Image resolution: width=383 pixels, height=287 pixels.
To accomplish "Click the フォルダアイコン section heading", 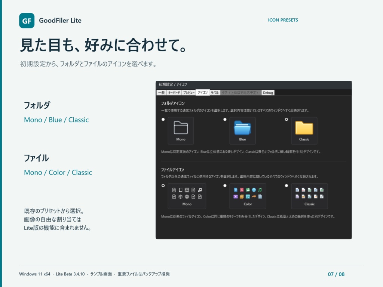I will pos(173,103).
